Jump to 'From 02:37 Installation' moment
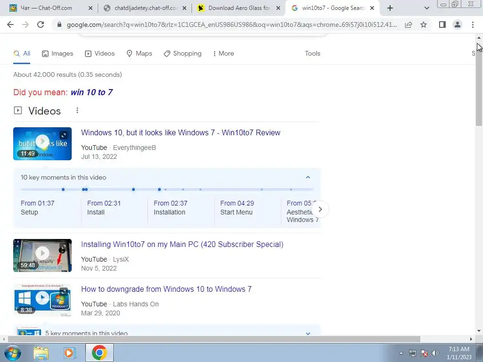 (x=170, y=208)
